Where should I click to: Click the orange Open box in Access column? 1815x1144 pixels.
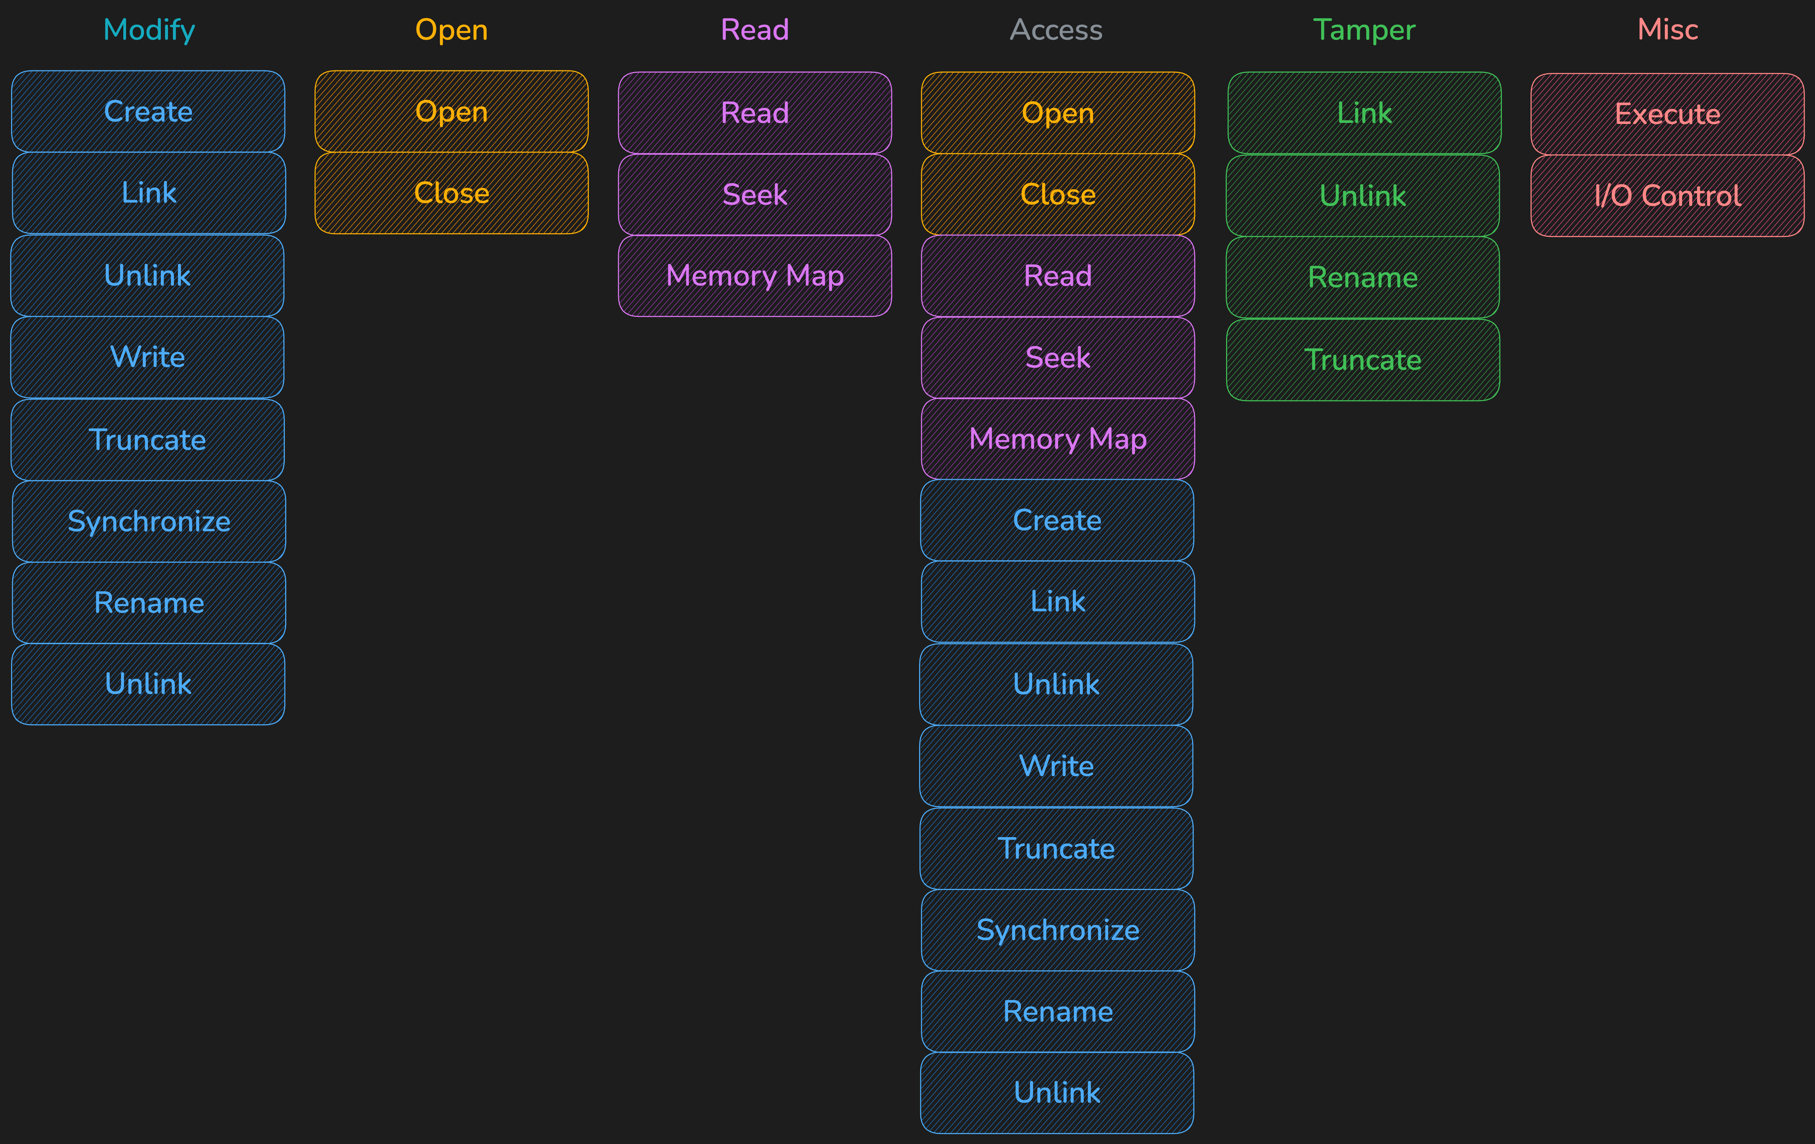pos(1057,113)
